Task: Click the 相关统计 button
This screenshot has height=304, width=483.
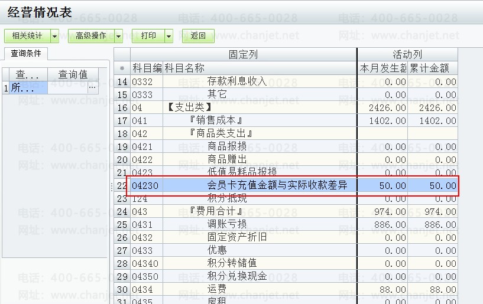Action: [27, 36]
